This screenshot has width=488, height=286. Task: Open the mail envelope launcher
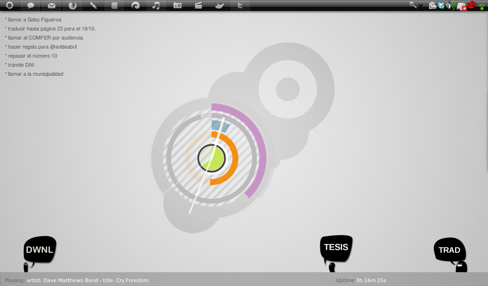pos(51,6)
